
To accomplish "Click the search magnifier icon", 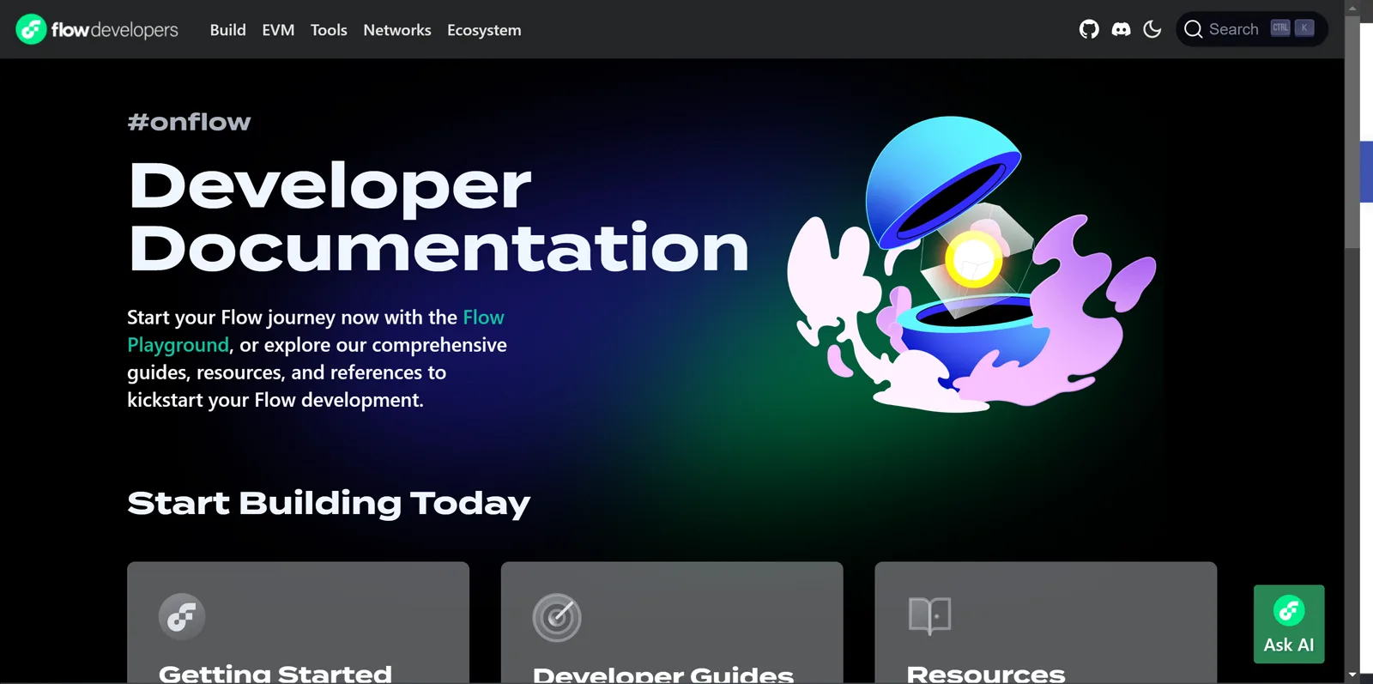I will point(1193,29).
